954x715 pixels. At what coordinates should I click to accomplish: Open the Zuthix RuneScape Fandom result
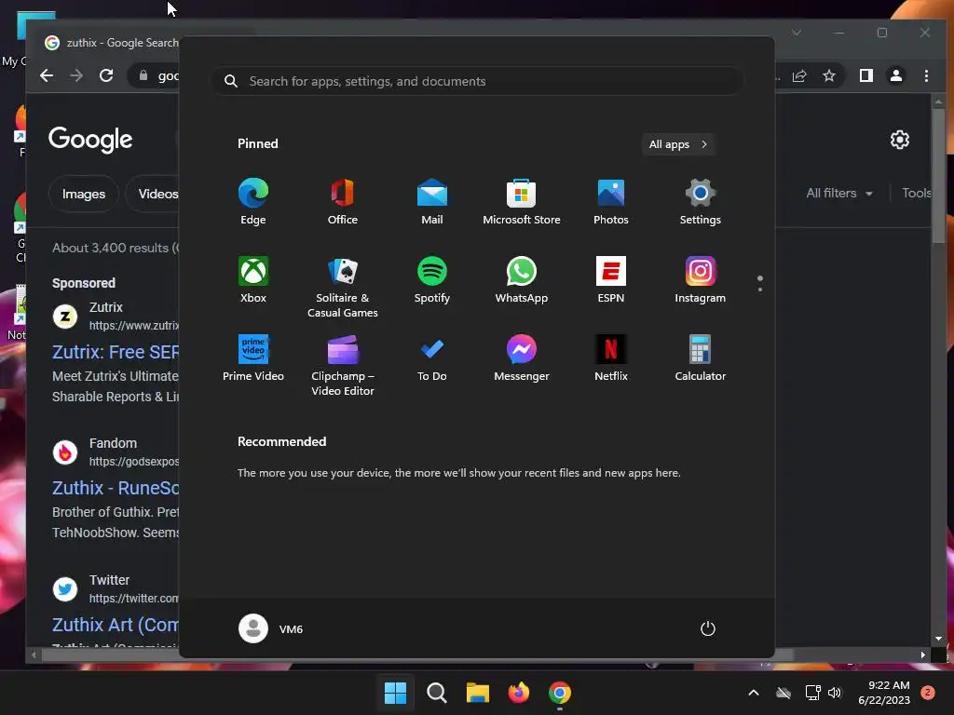[x=116, y=488]
